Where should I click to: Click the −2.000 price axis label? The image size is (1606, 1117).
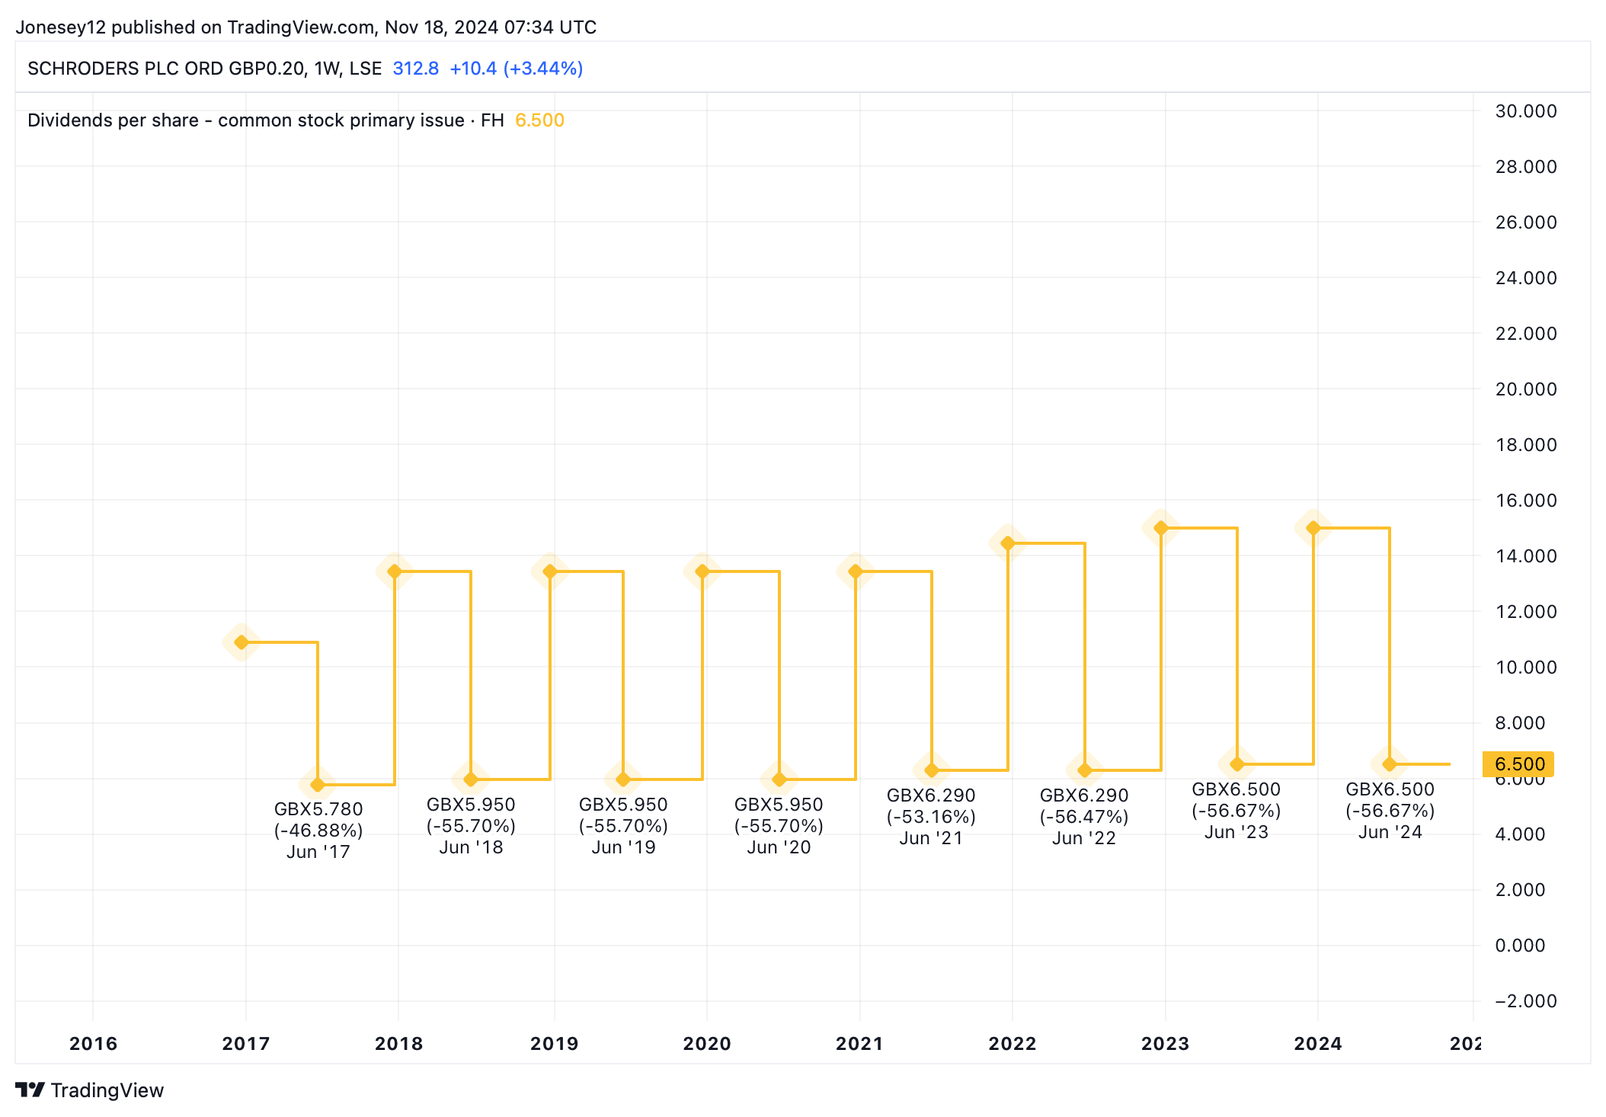click(x=1526, y=1001)
